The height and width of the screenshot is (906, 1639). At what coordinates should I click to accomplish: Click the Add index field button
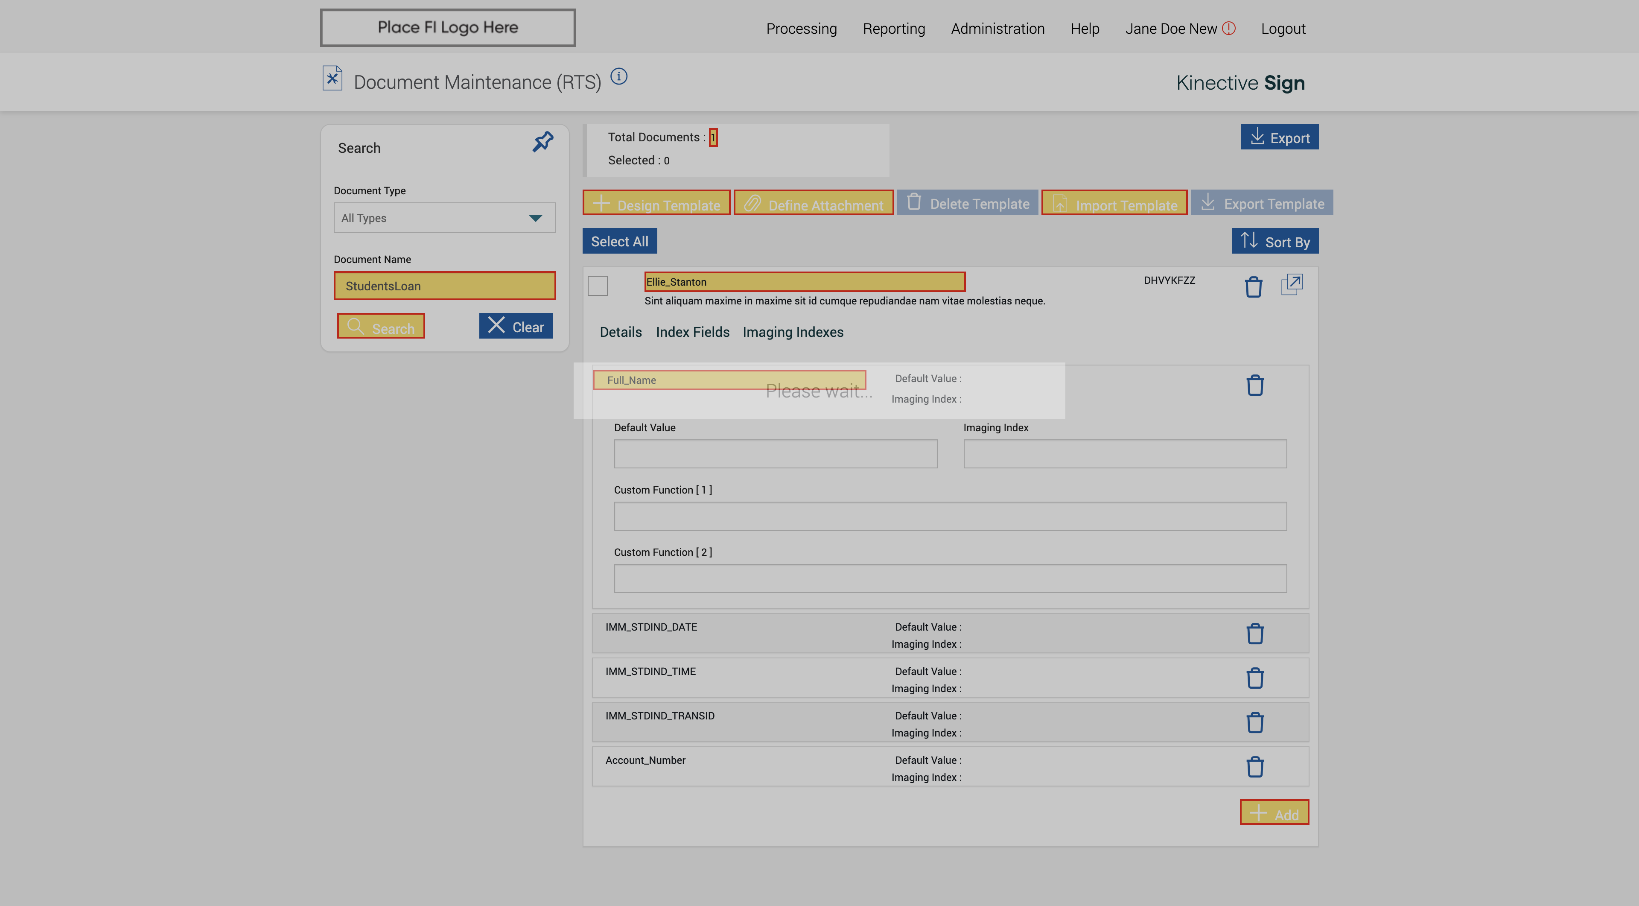coord(1274,813)
